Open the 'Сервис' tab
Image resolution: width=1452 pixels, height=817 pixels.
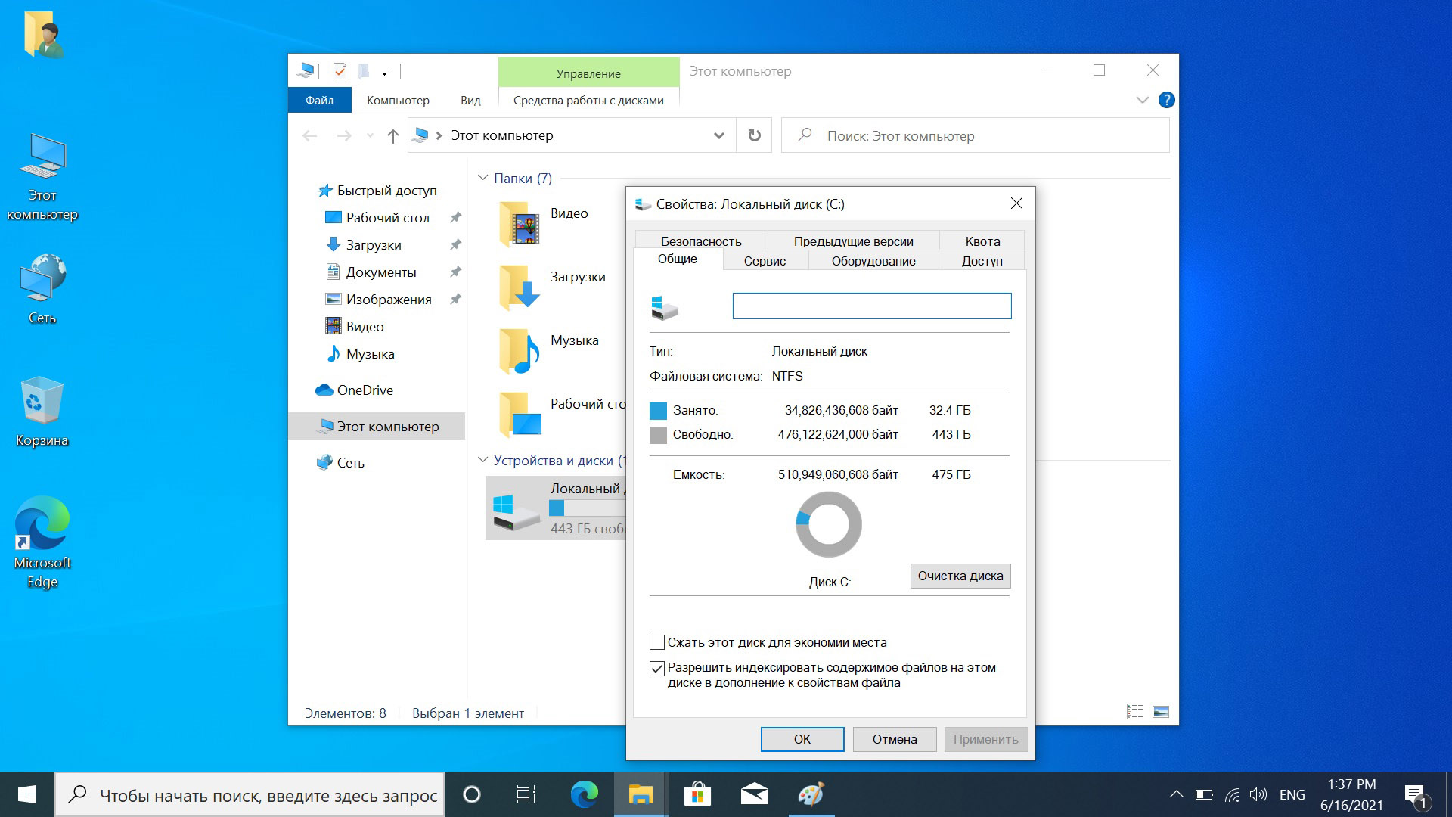[765, 261]
